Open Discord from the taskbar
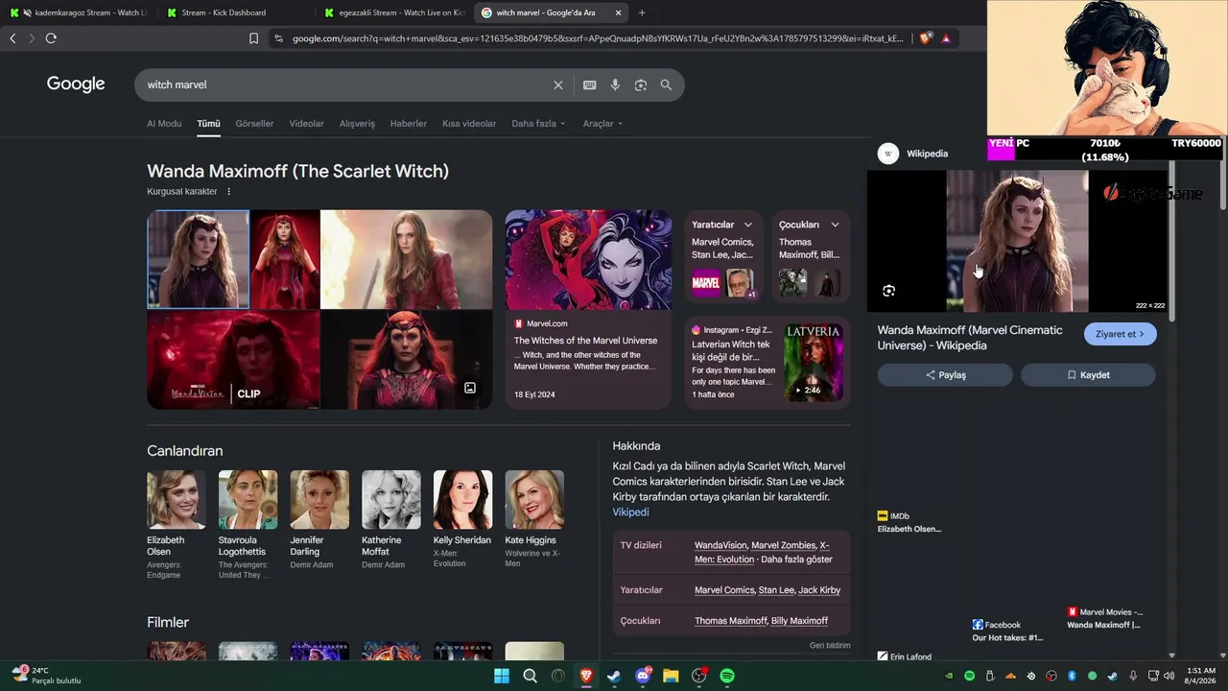This screenshot has width=1228, height=691. (643, 676)
